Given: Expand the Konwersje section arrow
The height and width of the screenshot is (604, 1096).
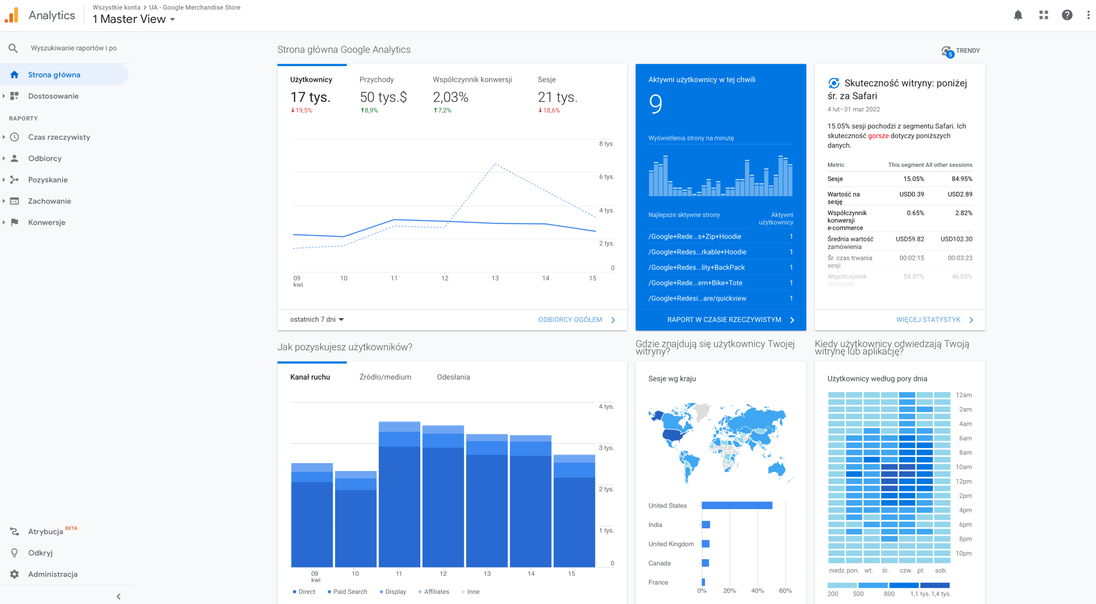Looking at the screenshot, I should (4, 222).
